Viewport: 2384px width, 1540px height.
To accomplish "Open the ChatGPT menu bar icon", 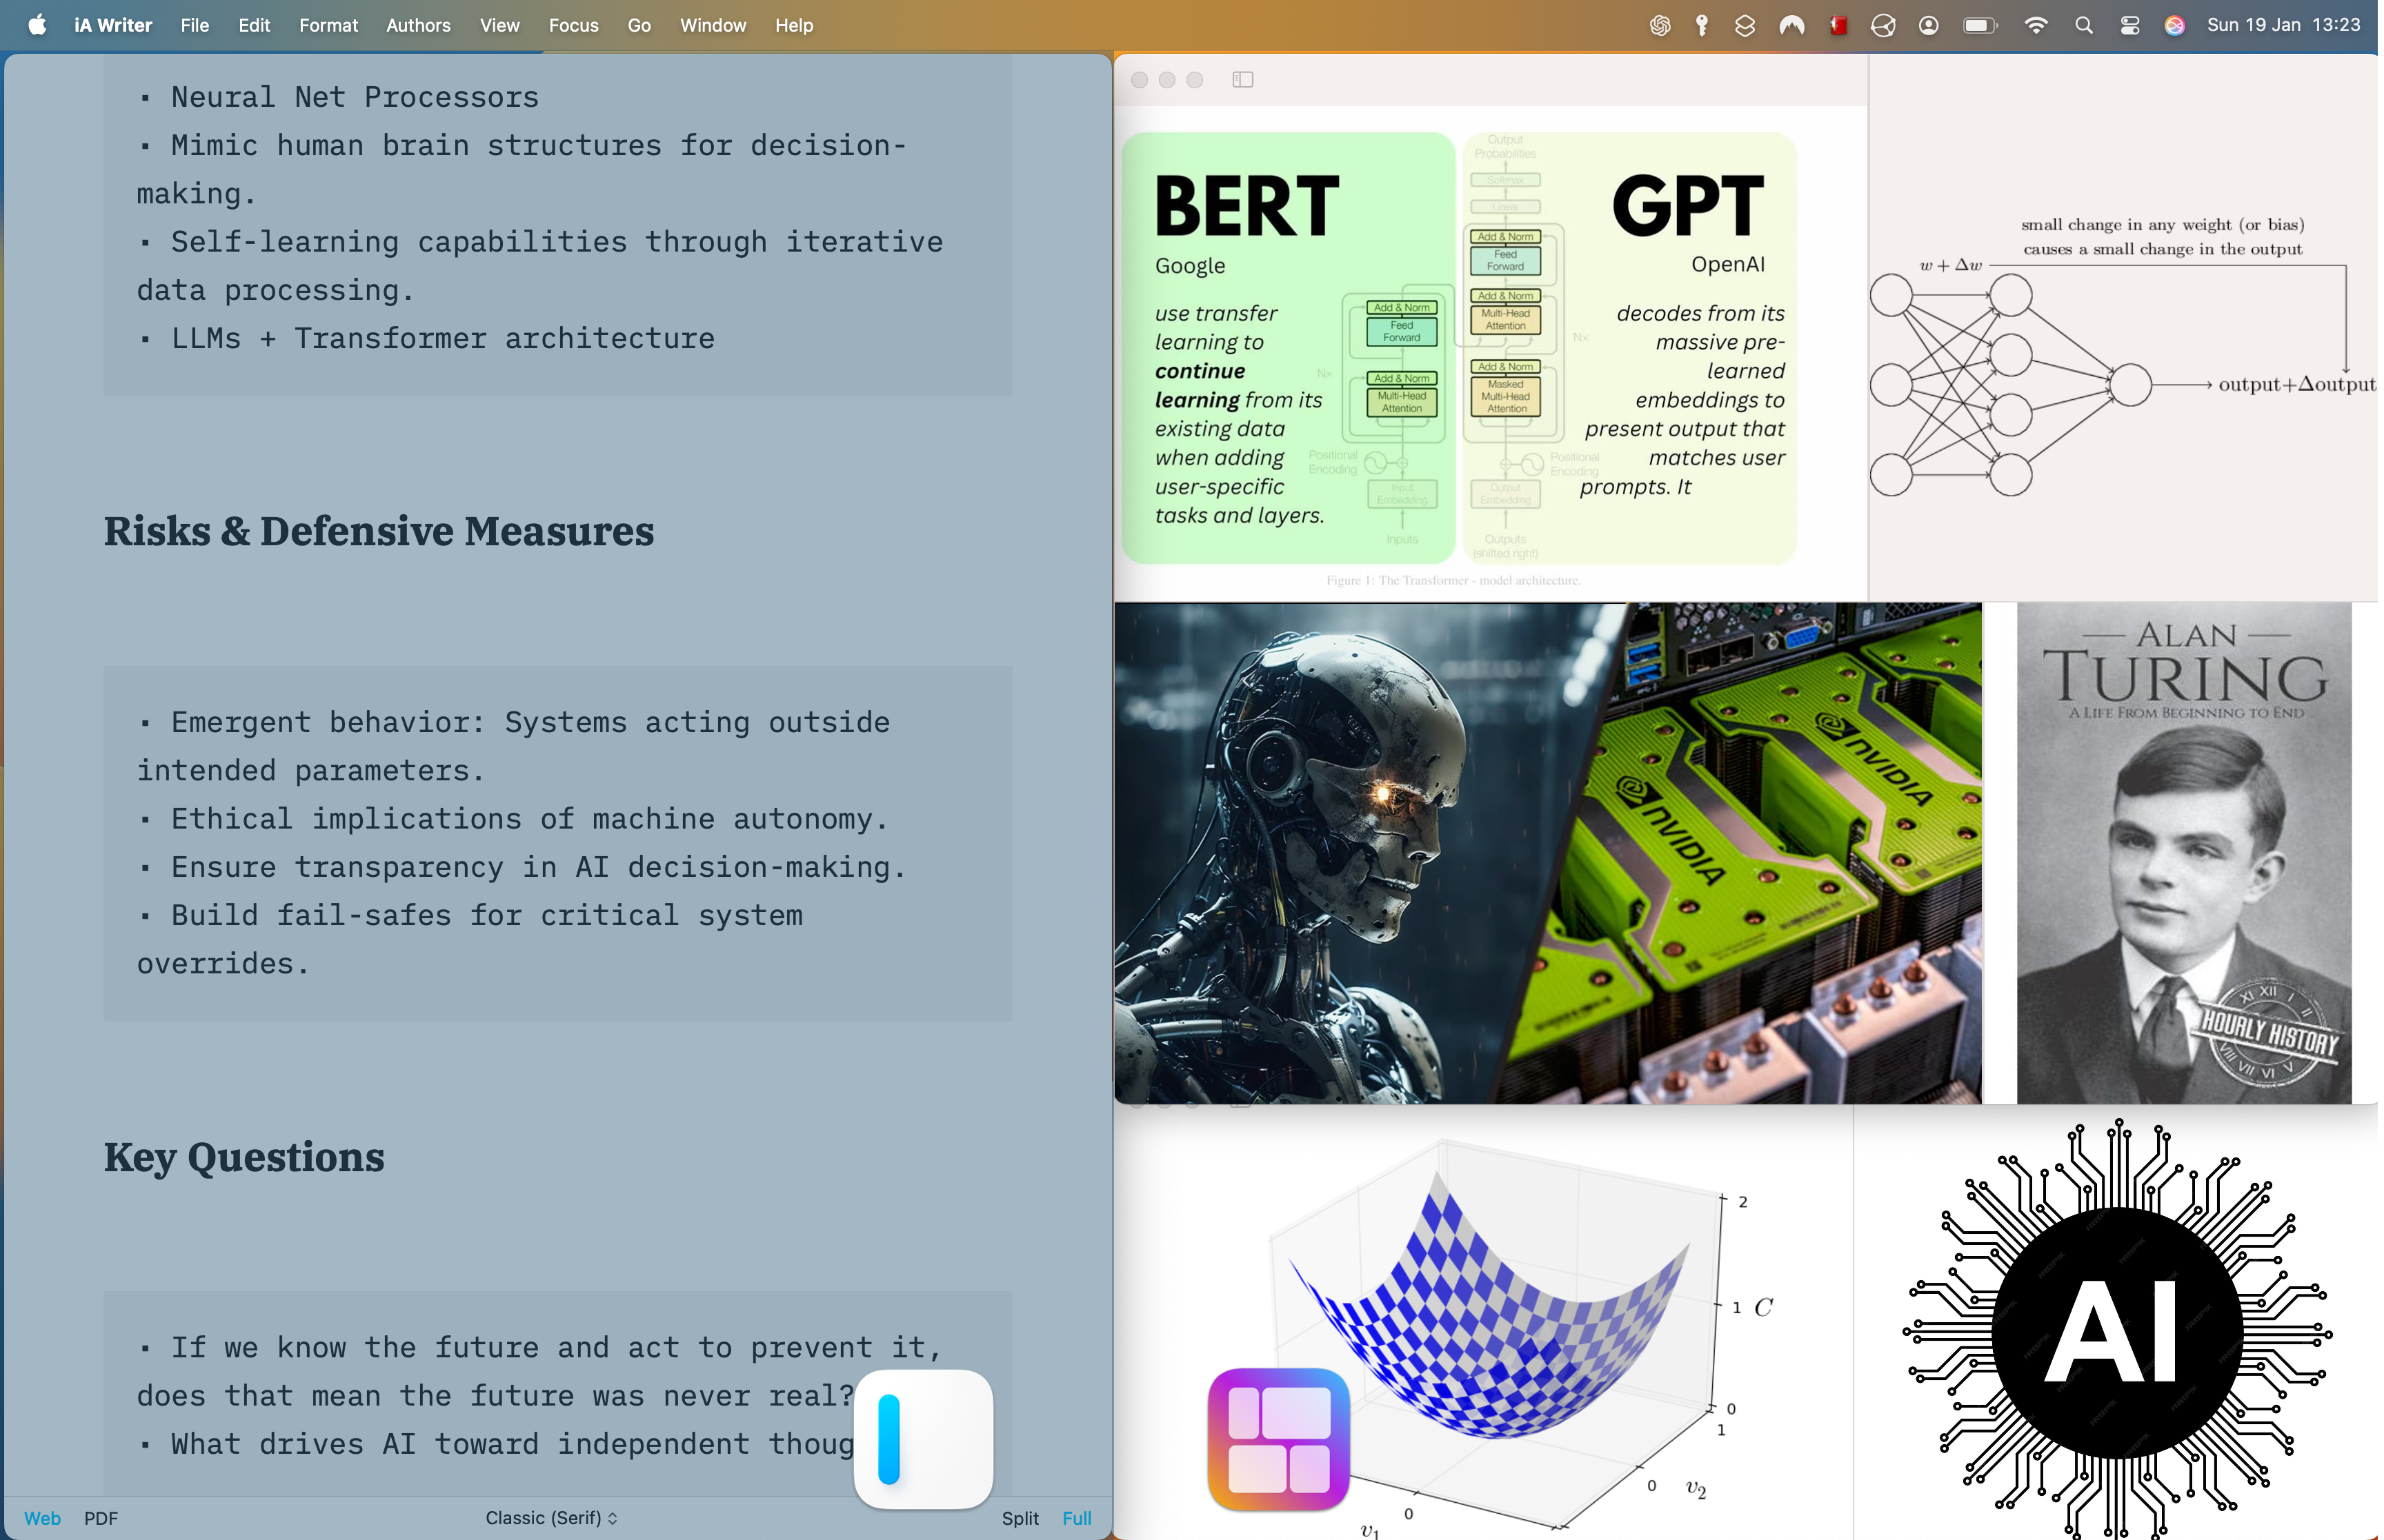I will (x=1660, y=25).
